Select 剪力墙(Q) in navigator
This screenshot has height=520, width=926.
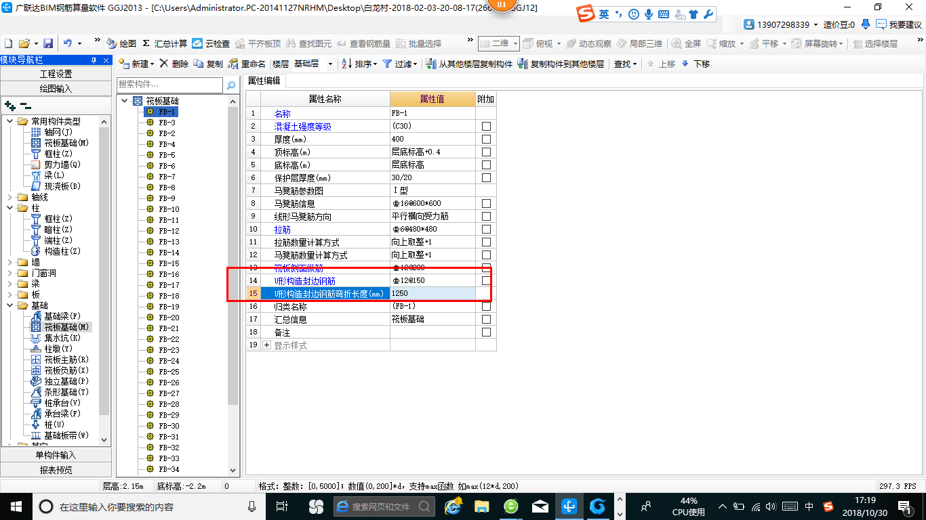pos(56,165)
